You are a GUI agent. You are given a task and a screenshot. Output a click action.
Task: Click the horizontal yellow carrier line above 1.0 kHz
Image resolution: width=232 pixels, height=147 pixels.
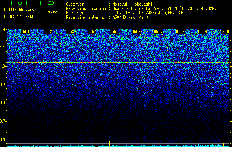(118, 63)
